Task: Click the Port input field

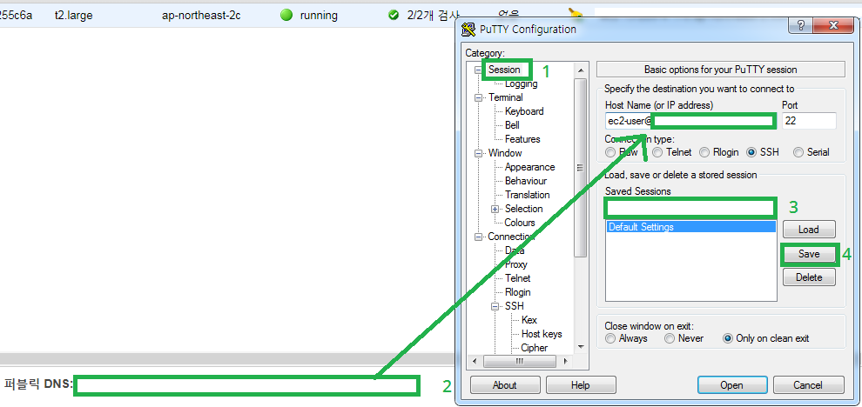Action: click(809, 121)
